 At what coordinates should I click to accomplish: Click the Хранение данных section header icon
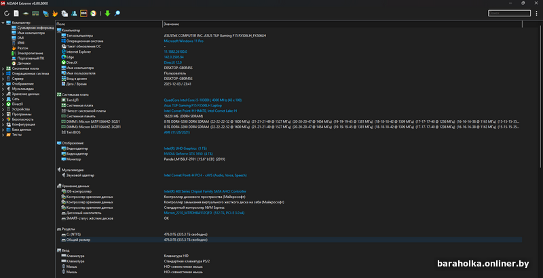pos(59,186)
